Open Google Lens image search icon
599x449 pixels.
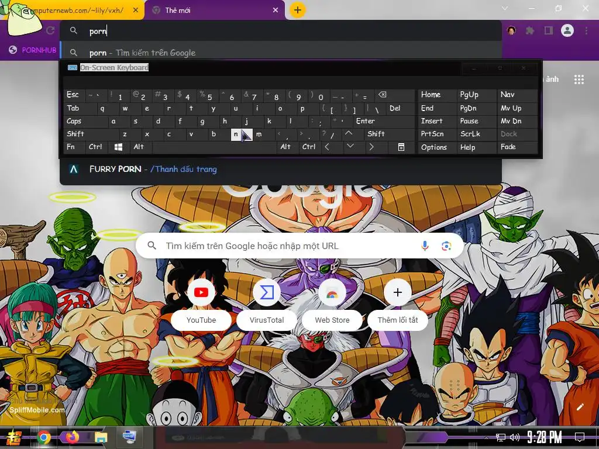[x=446, y=246]
